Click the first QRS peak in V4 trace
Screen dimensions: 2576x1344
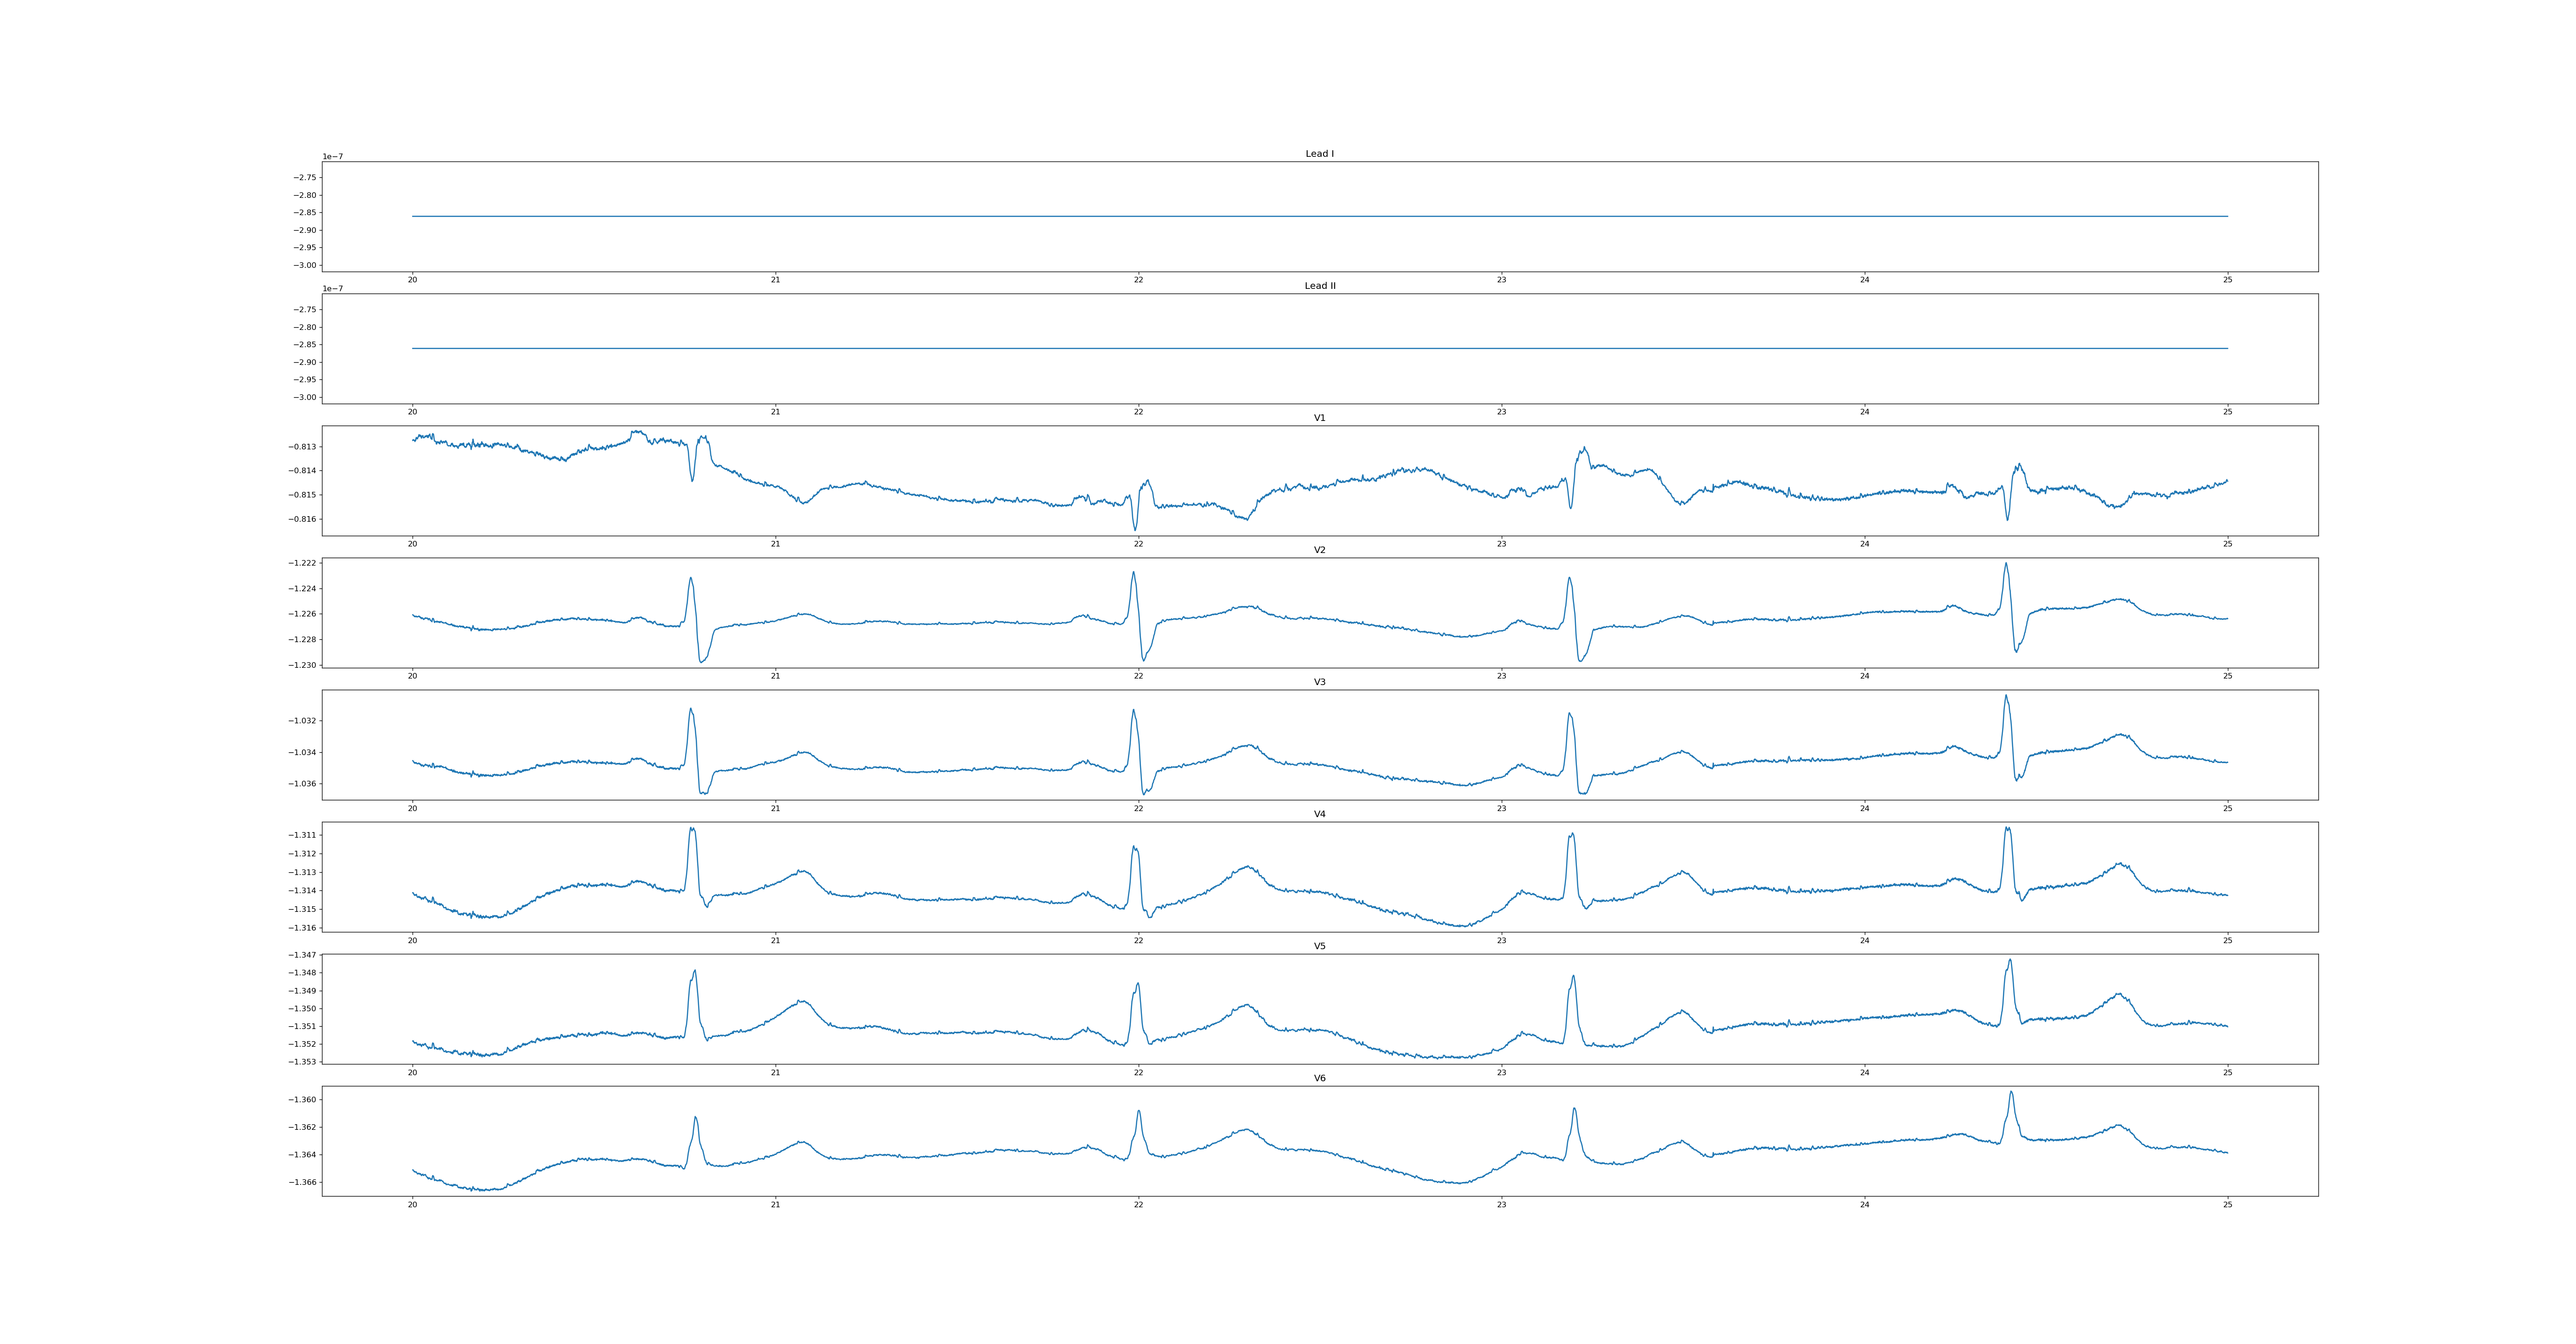point(692,829)
